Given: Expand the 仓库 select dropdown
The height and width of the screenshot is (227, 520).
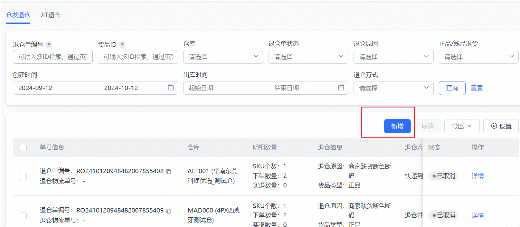Looking at the screenshot, I should [223, 57].
